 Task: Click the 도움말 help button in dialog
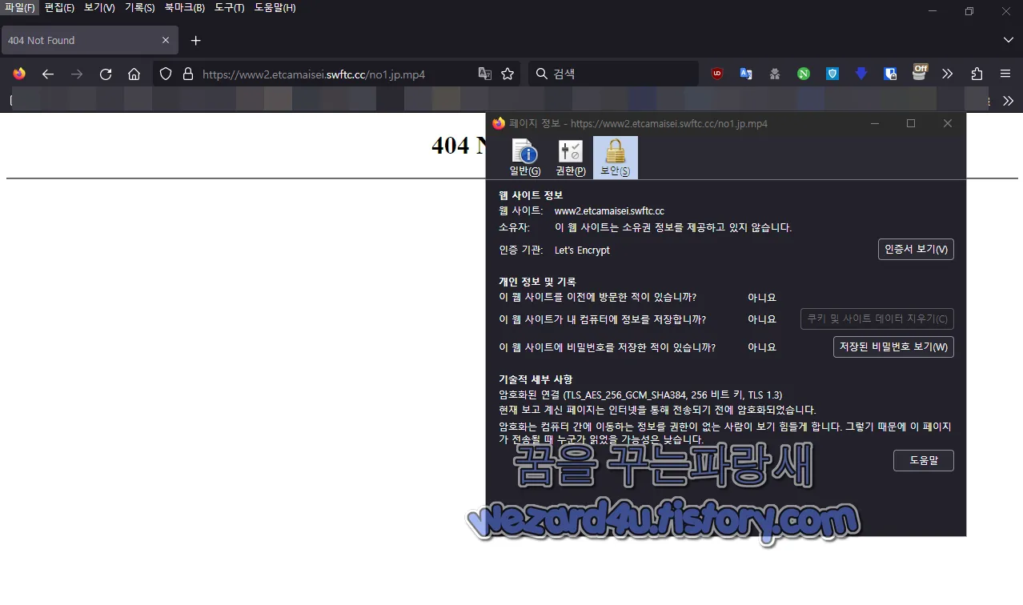pos(924,461)
